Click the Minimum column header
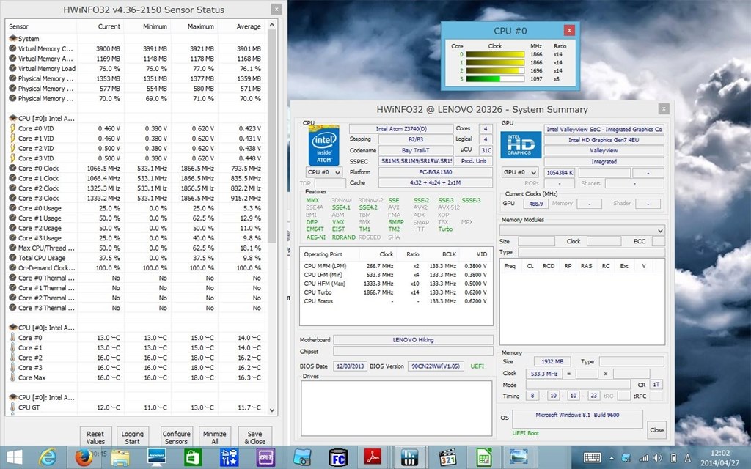The width and height of the screenshot is (751, 469). pyautogui.click(x=147, y=26)
